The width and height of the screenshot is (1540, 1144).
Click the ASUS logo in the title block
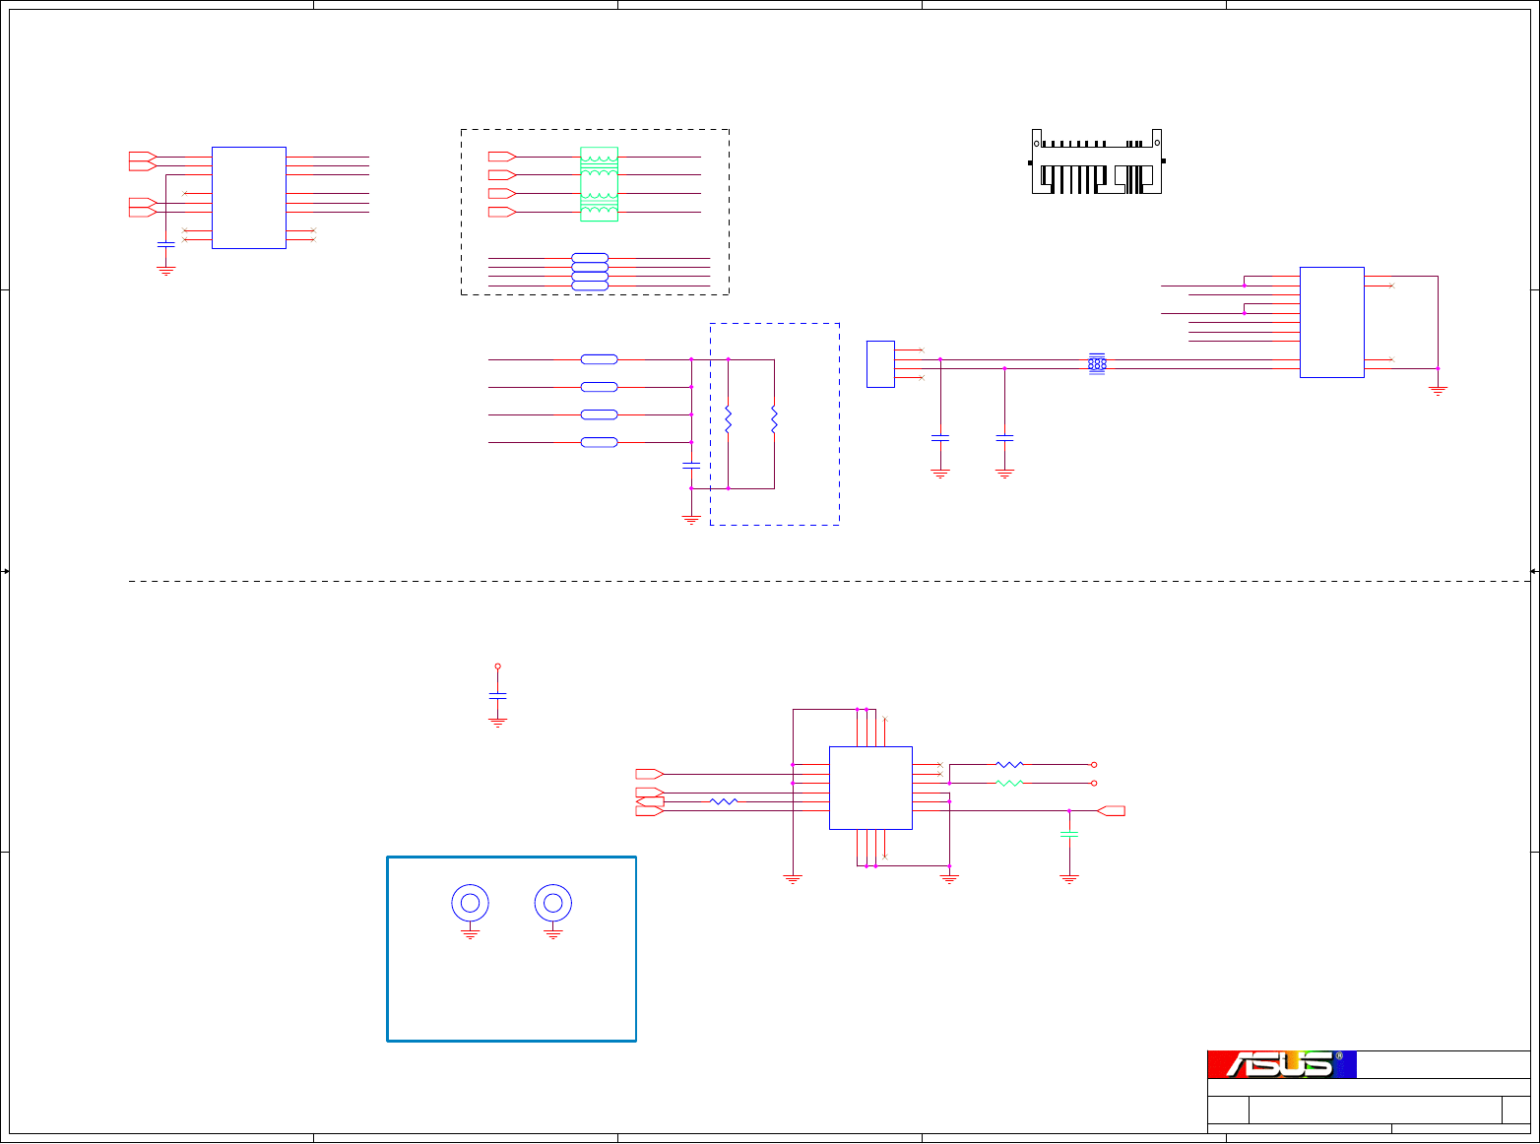point(1282,1064)
